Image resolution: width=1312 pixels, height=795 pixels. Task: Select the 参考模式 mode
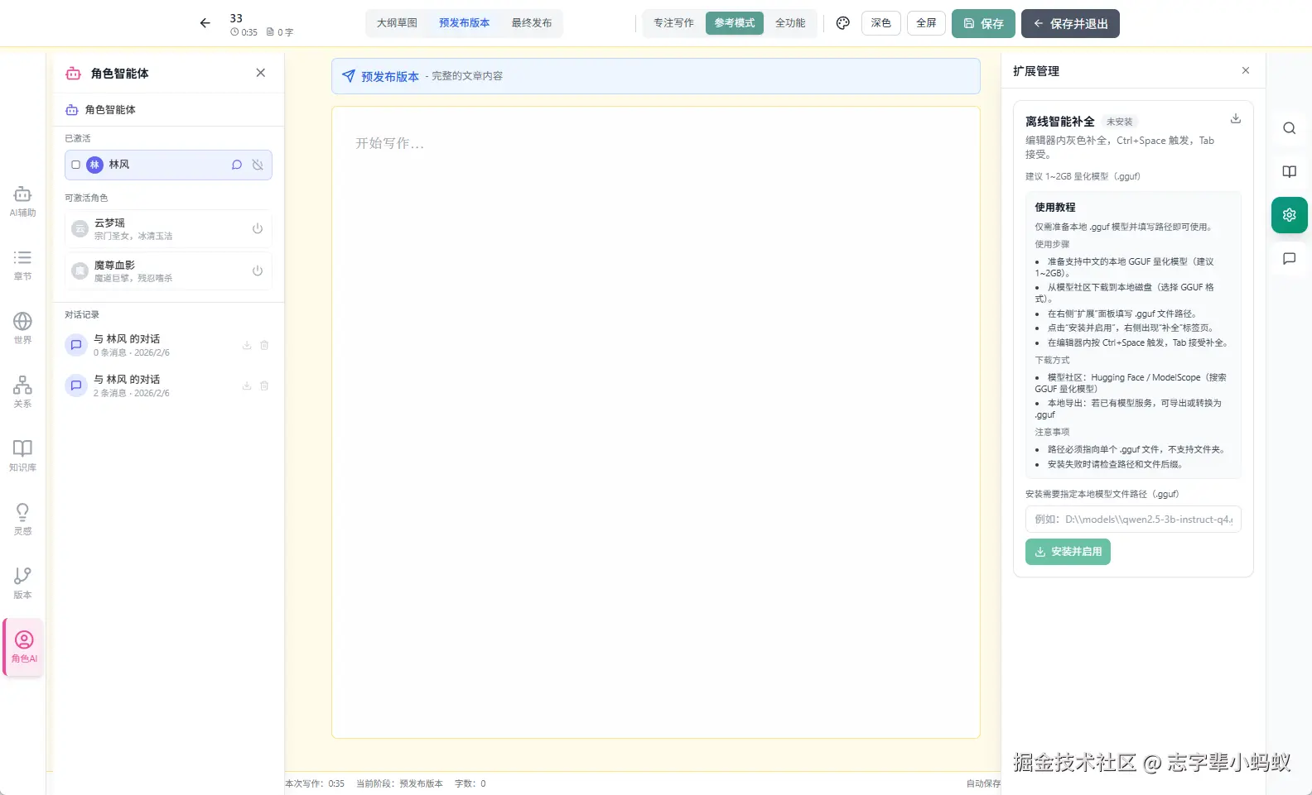click(x=735, y=23)
